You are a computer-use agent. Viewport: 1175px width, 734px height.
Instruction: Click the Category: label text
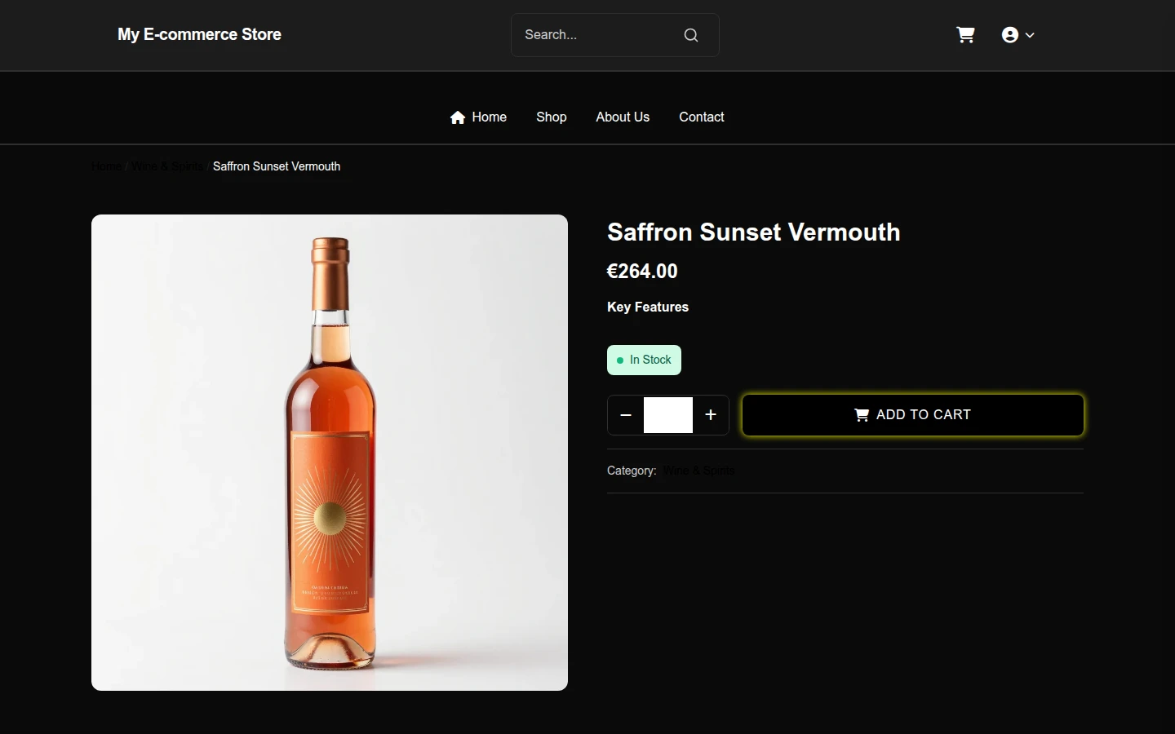[632, 471]
